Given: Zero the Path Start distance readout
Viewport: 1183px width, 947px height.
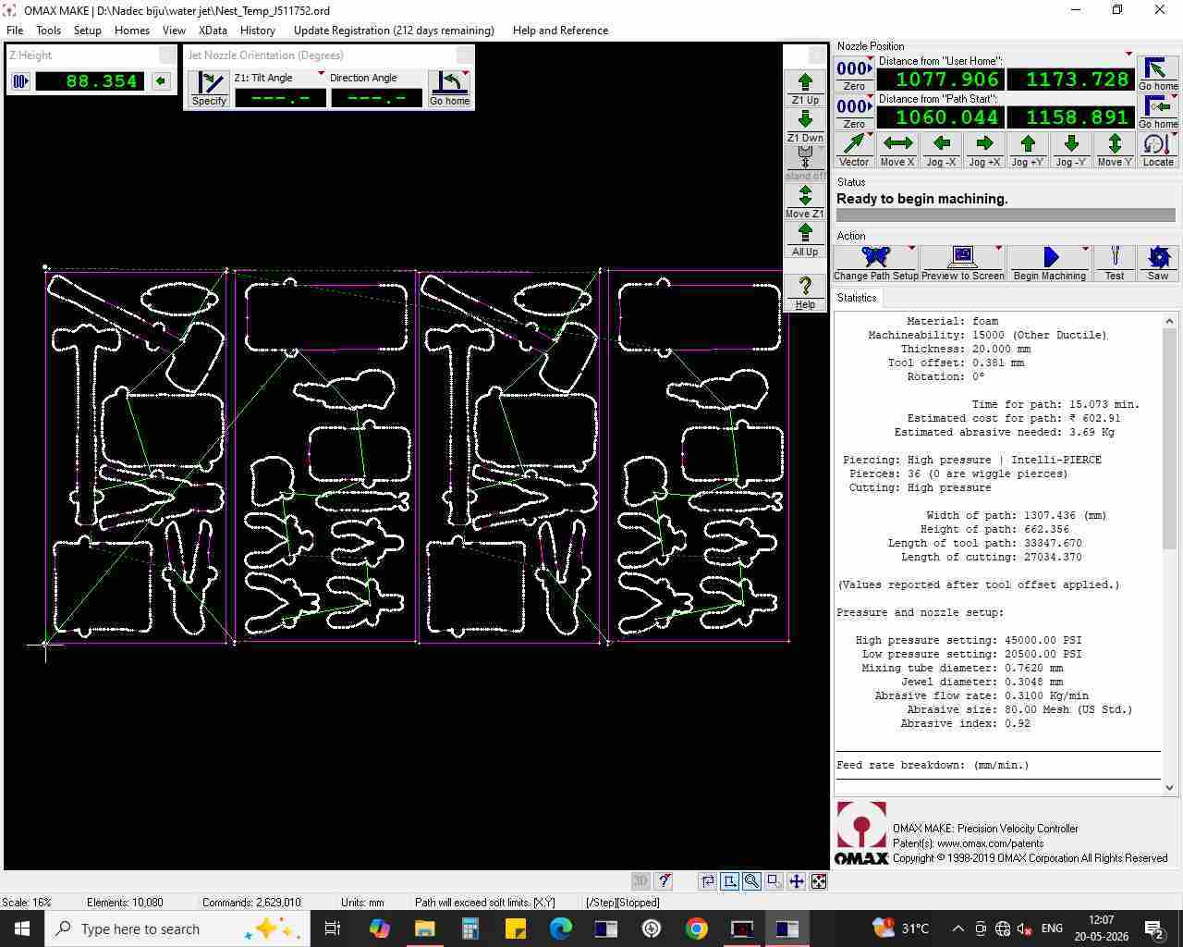Looking at the screenshot, I should point(854,112).
